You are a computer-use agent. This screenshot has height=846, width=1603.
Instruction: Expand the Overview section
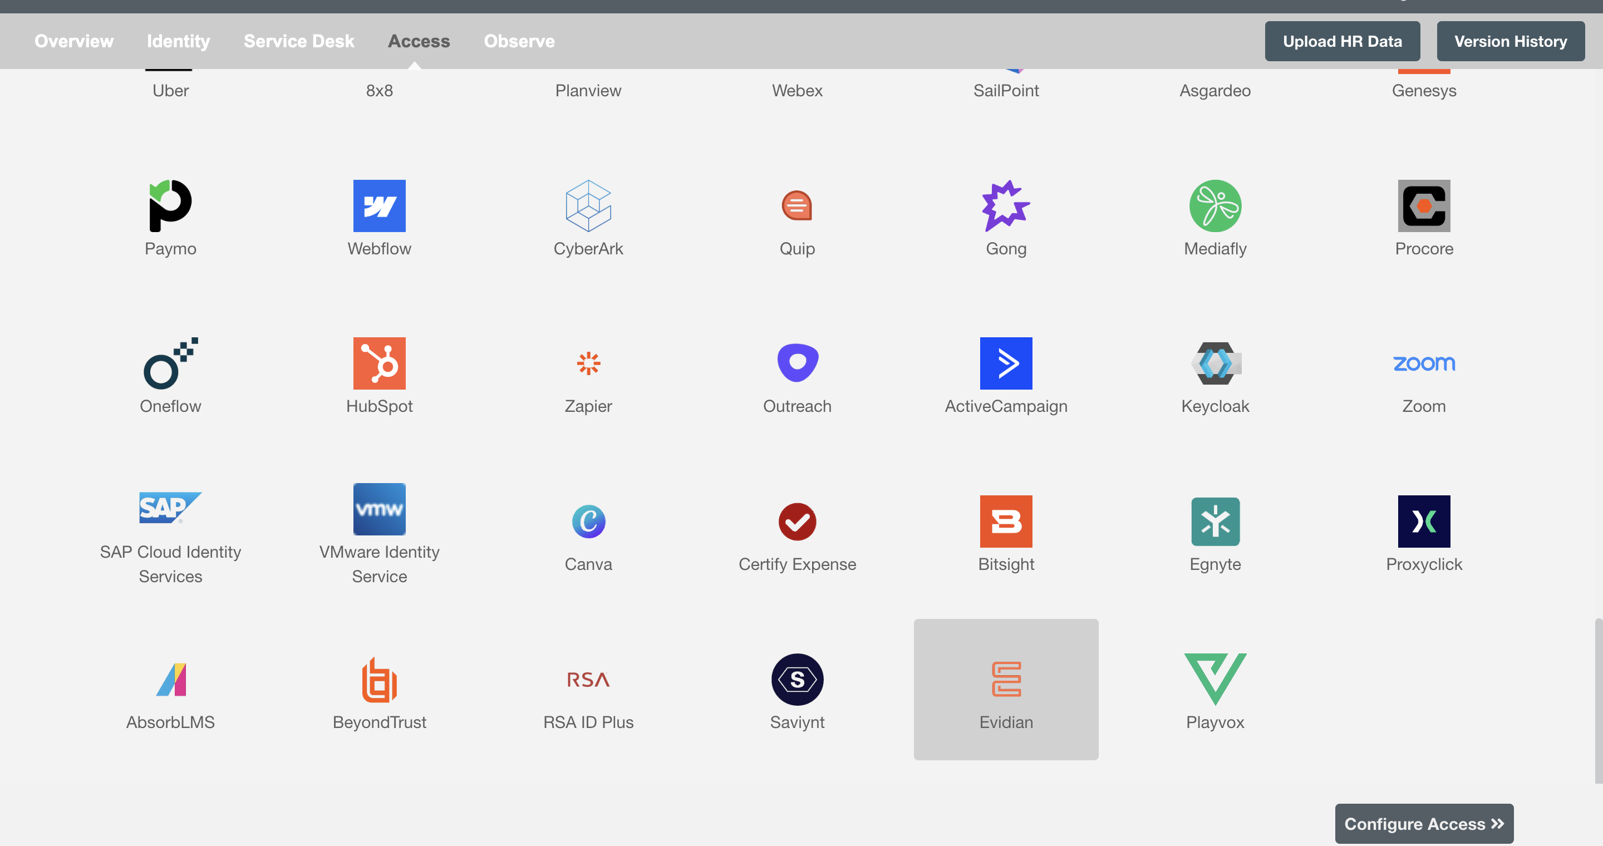pos(74,41)
